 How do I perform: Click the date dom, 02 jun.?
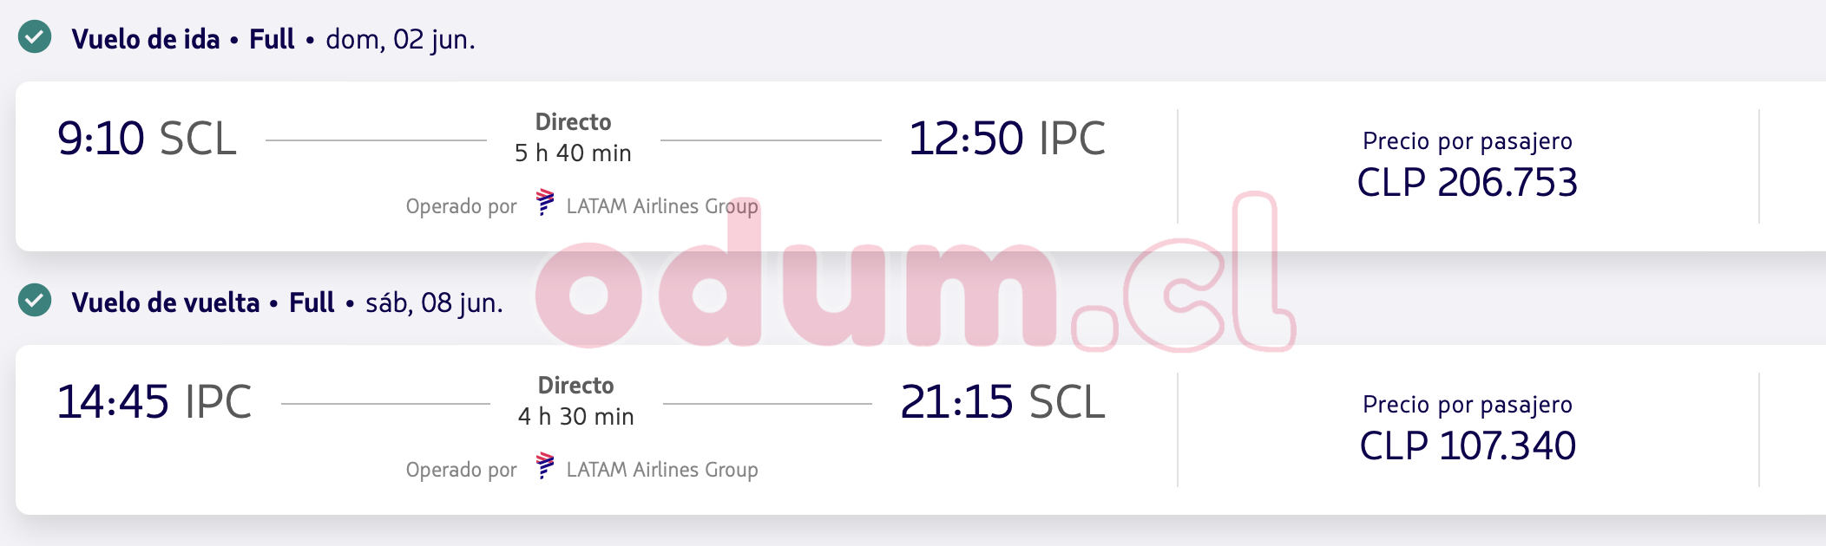[x=400, y=40]
